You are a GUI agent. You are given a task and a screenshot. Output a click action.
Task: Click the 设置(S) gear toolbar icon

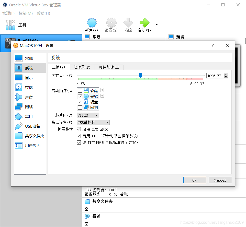(111, 23)
